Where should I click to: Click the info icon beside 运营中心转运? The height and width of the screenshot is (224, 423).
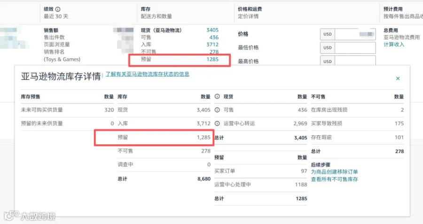[x=217, y=123]
